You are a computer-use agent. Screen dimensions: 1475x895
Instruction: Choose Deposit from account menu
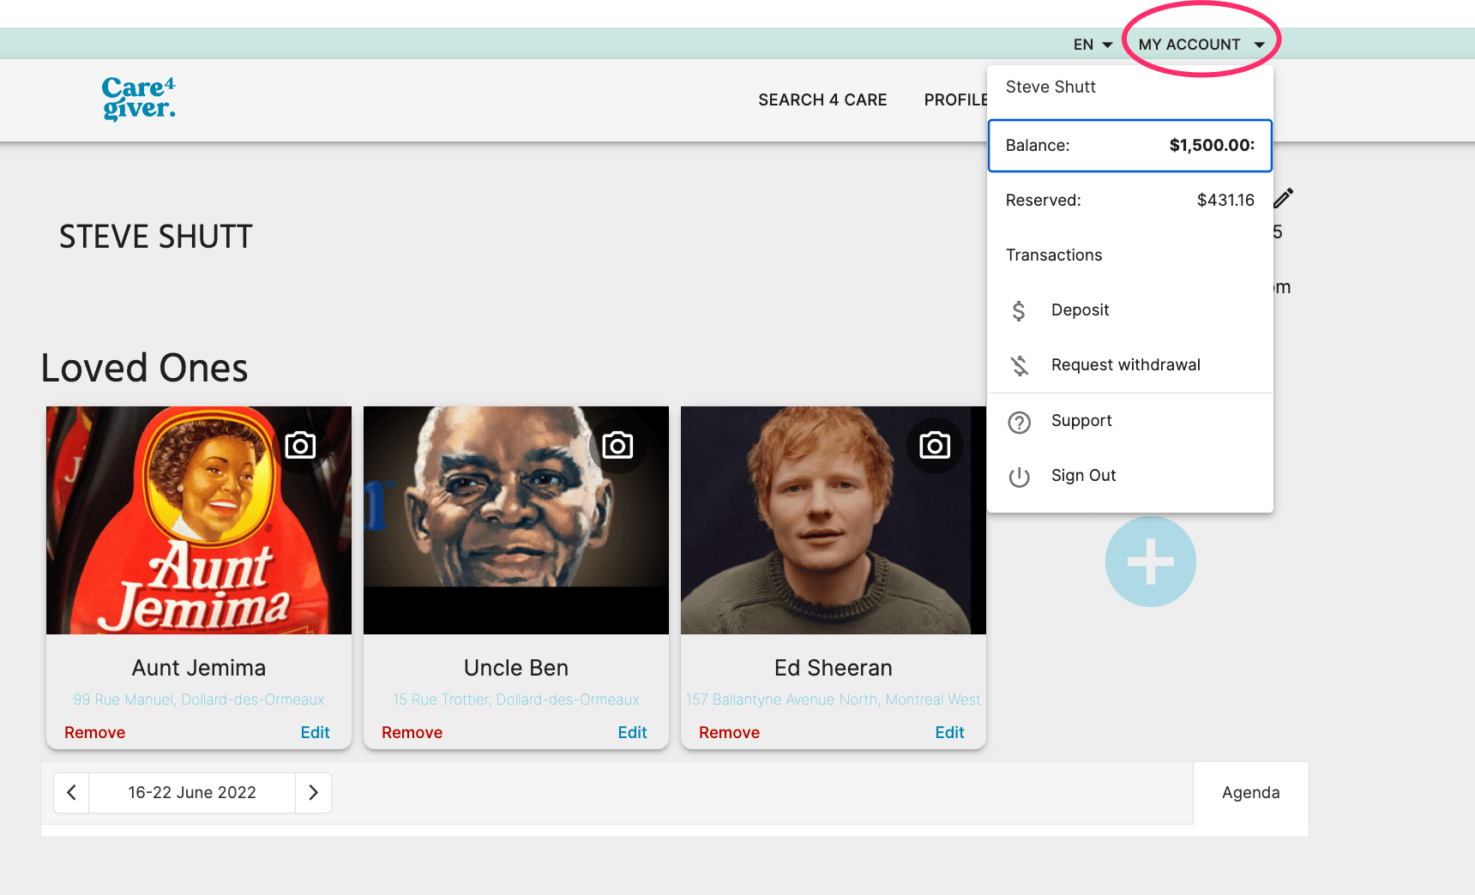click(1130, 310)
